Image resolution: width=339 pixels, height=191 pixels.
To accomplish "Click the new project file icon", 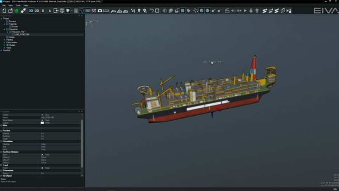I will pos(4,11).
